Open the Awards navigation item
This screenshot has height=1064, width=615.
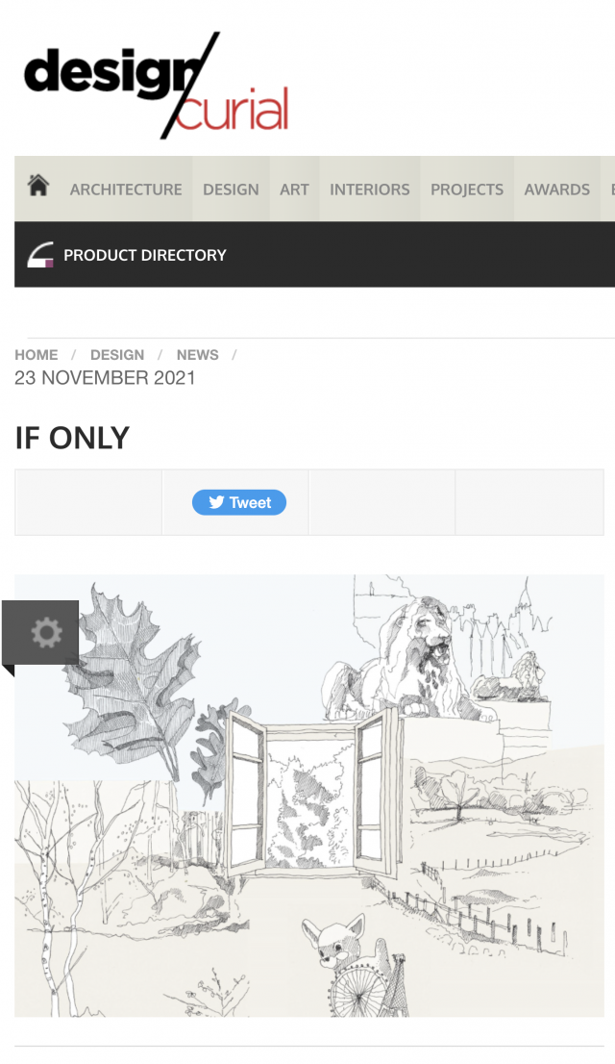pos(556,190)
